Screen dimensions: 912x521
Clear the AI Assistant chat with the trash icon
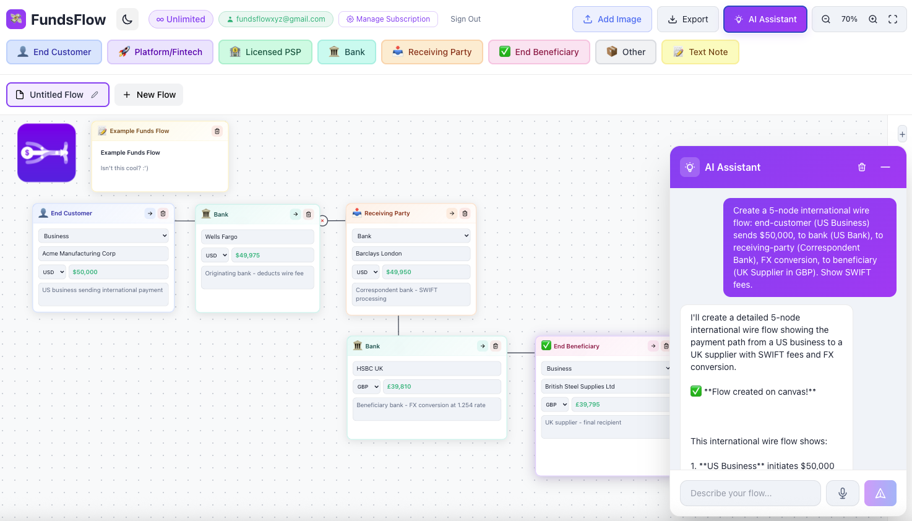pos(861,167)
